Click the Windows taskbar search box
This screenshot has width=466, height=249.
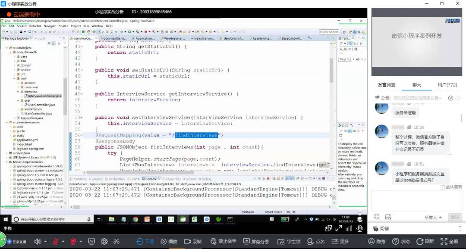point(52,219)
